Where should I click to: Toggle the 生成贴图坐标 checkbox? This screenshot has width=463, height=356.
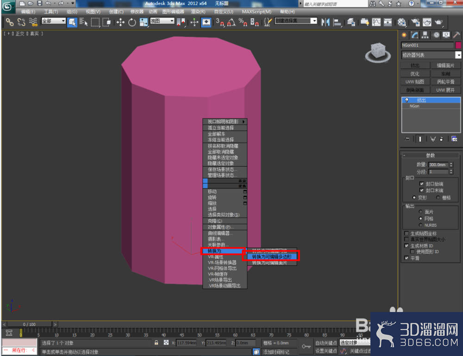[407, 233]
